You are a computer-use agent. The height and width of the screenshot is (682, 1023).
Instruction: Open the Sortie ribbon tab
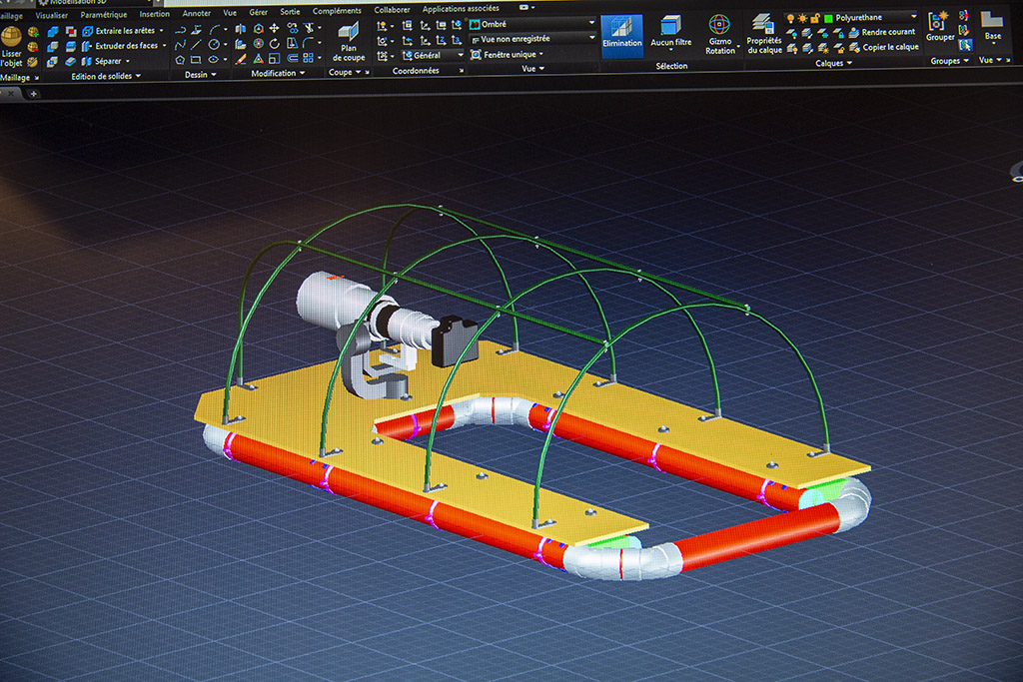291,12
